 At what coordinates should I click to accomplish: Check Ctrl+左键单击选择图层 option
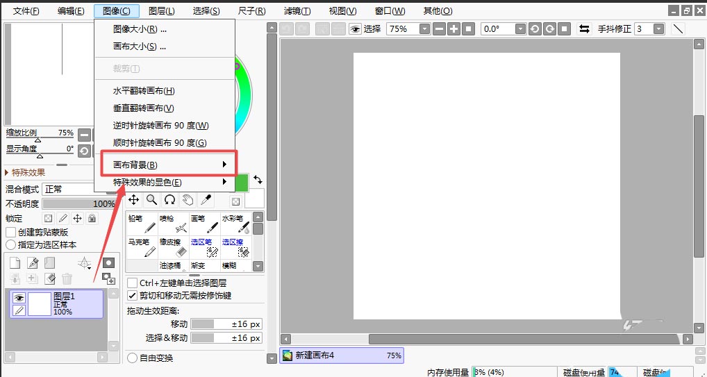click(132, 283)
